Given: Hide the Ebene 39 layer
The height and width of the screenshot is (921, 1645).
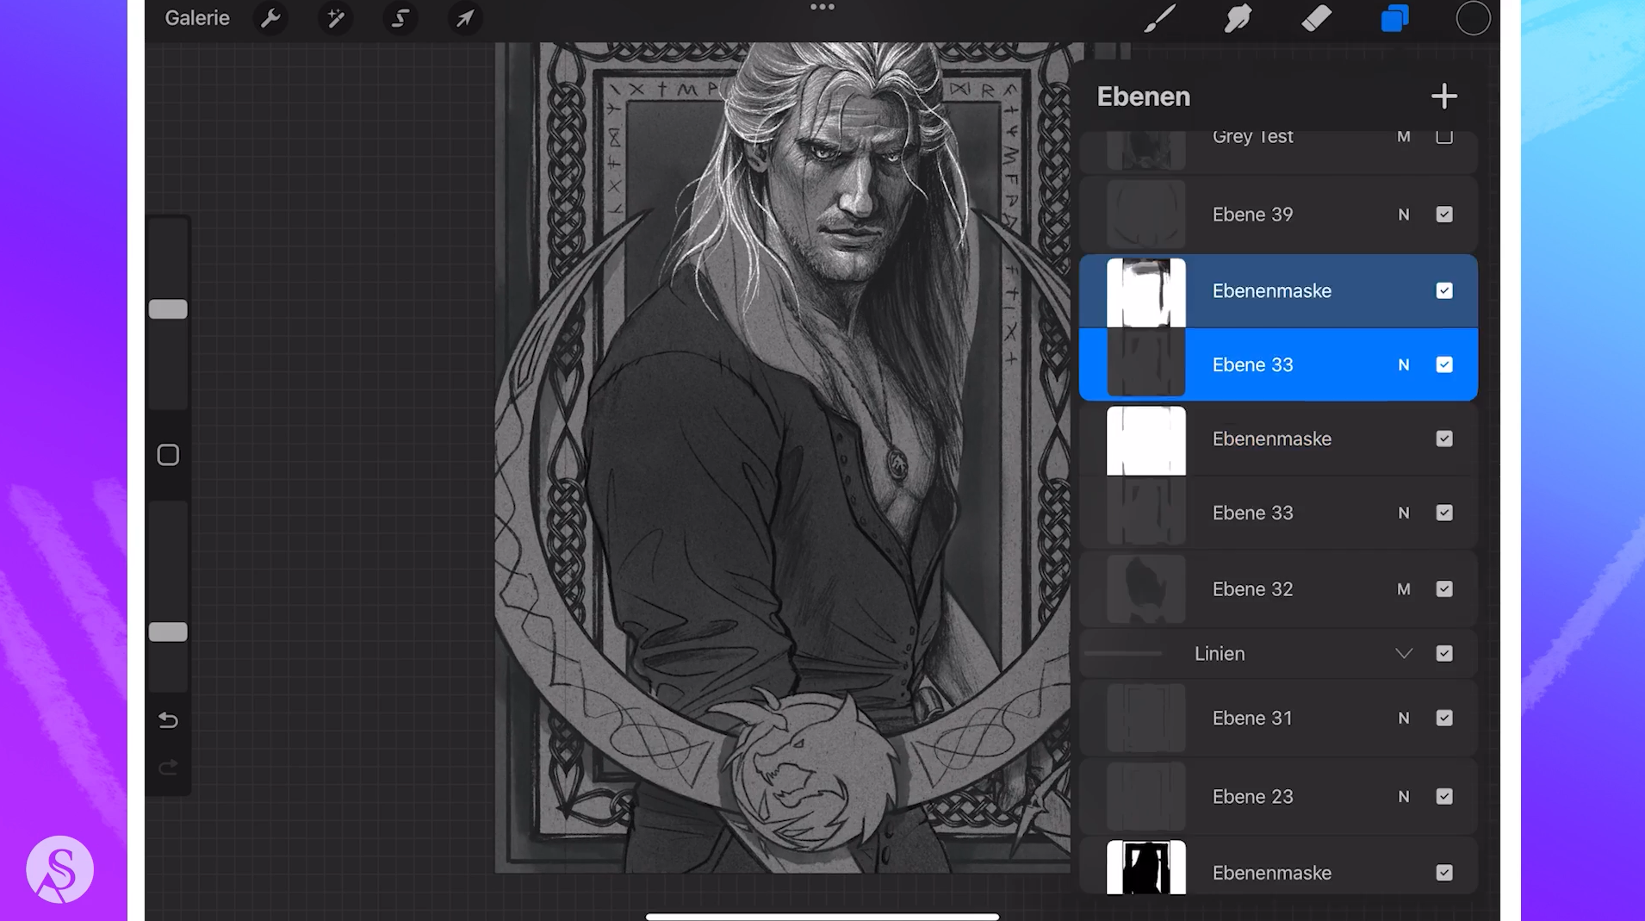Looking at the screenshot, I should [x=1444, y=215].
